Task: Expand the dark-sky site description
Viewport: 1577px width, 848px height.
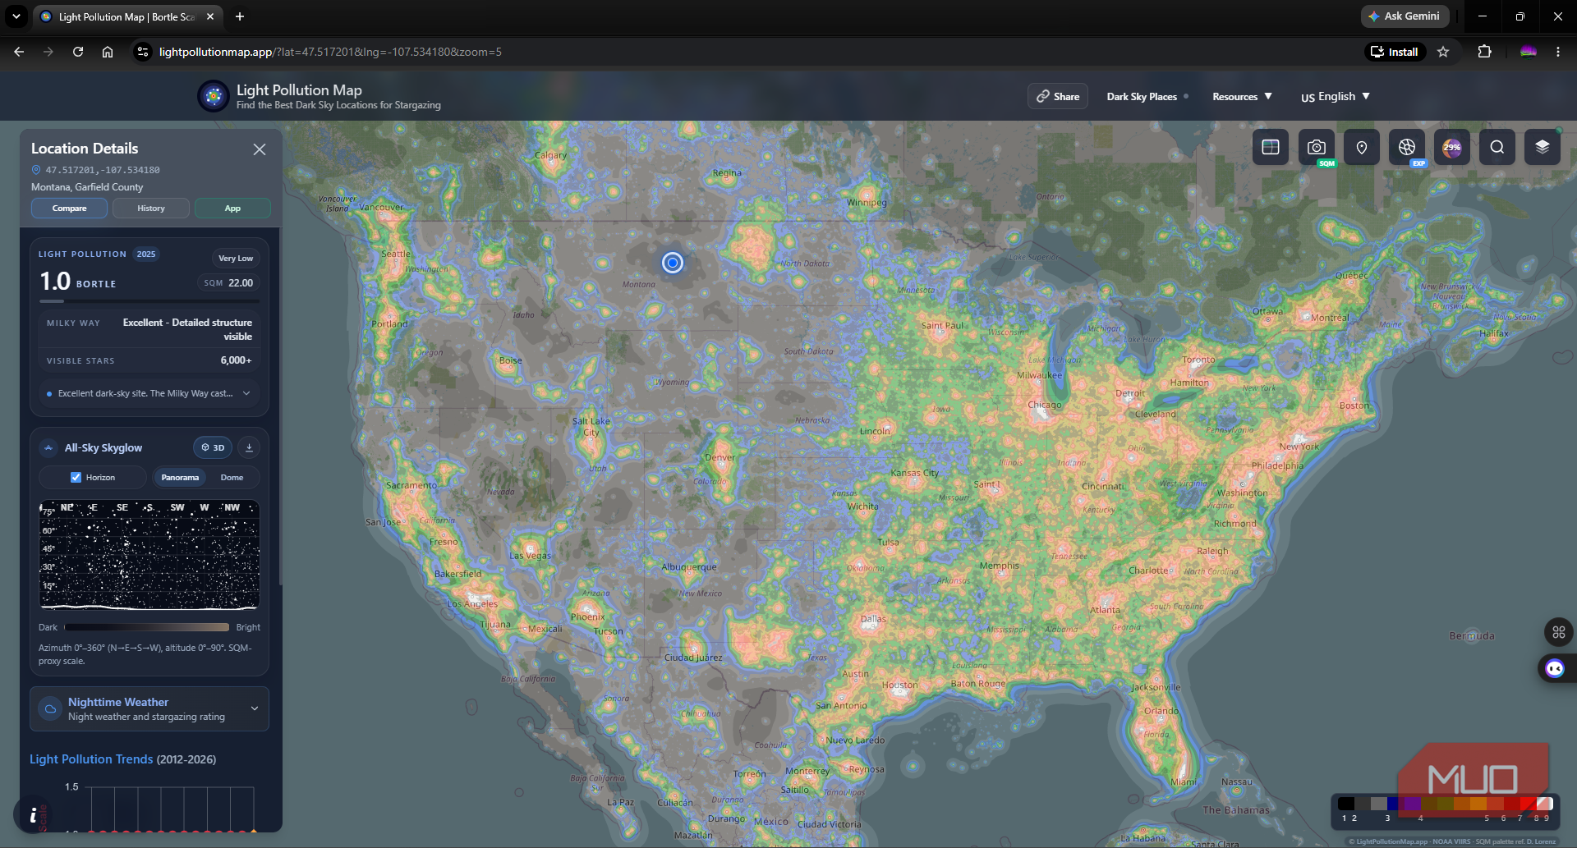Action: [149, 393]
